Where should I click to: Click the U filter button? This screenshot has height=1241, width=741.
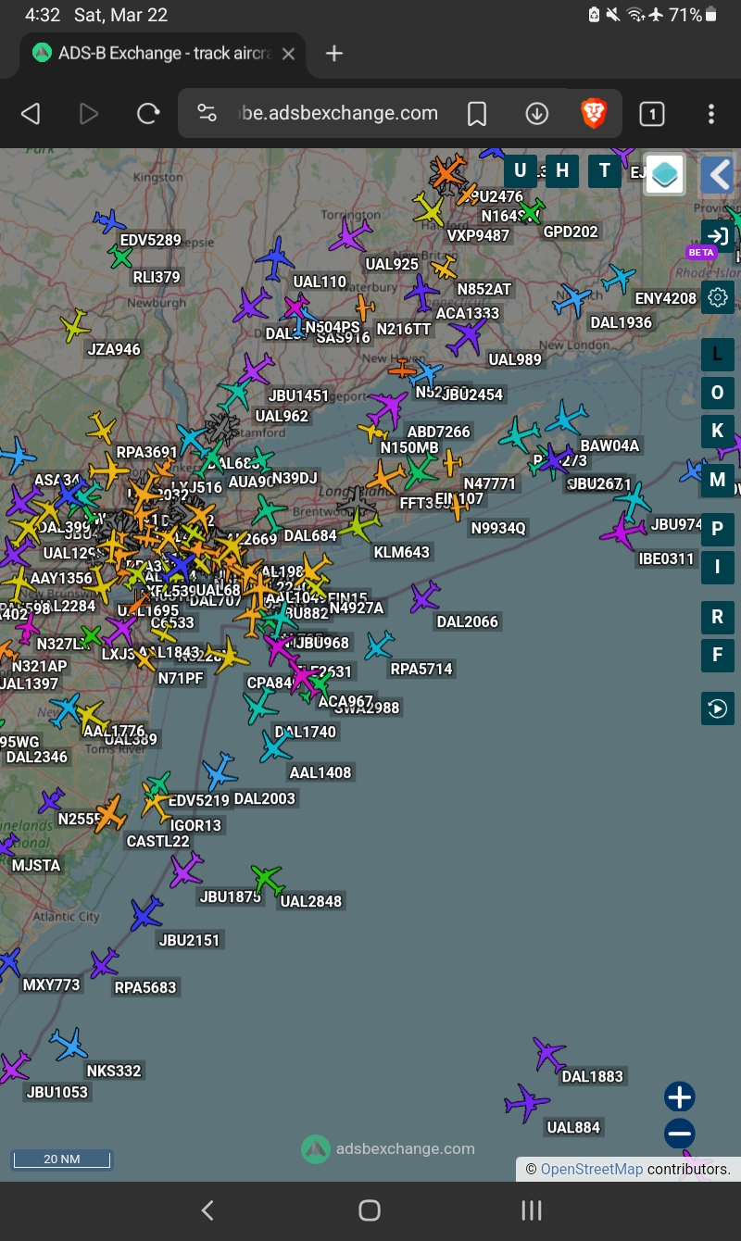tap(520, 170)
